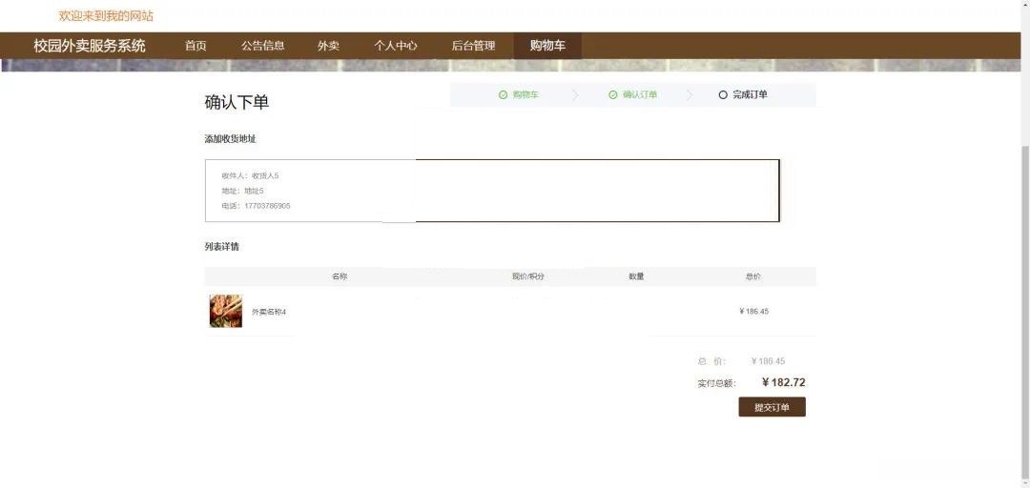
Task: Open 后台管理 from the navigation bar
Action: tap(473, 46)
